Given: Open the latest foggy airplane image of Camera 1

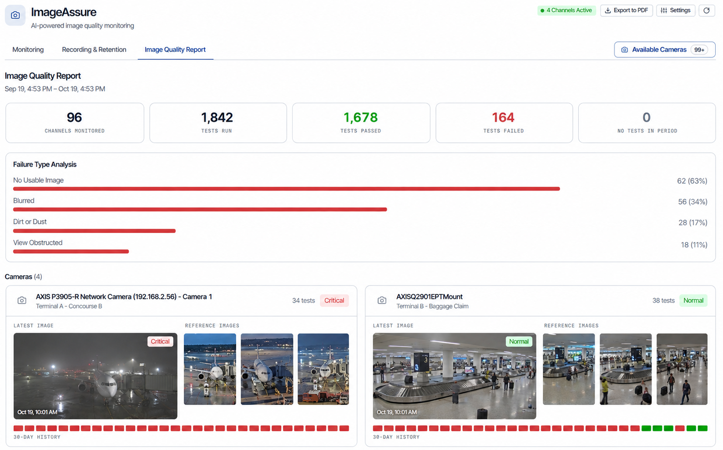Looking at the screenshot, I should (95, 376).
